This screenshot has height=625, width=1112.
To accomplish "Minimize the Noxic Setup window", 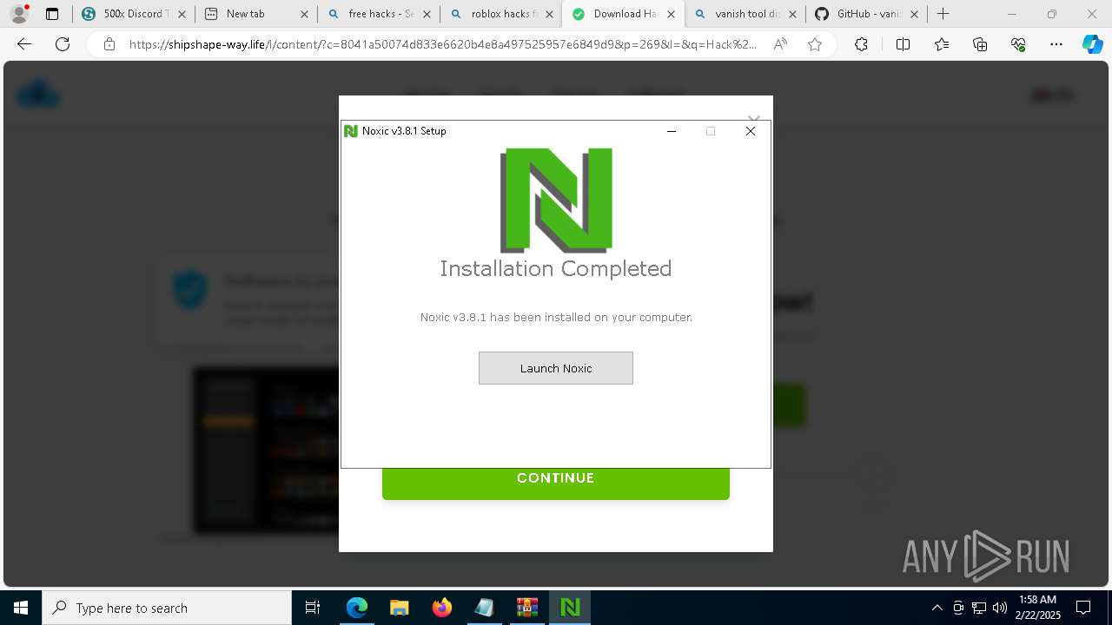I will (x=672, y=131).
